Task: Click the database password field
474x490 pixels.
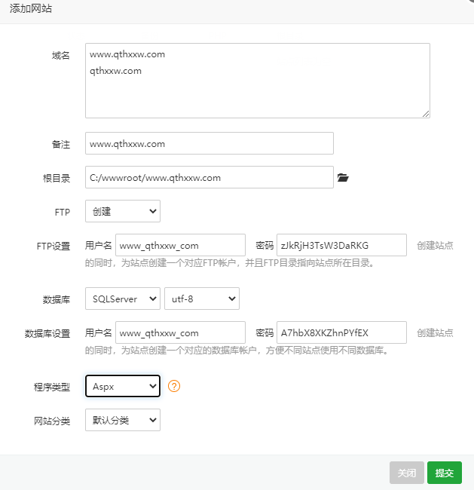Action: tap(341, 332)
